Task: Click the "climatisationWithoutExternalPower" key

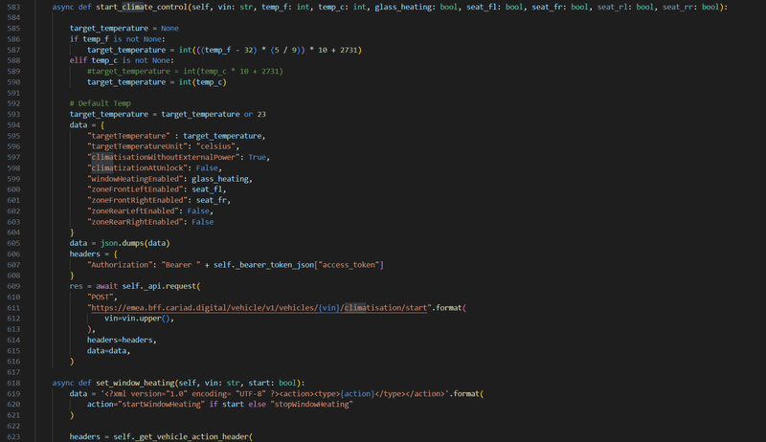Action: pyautogui.click(x=164, y=157)
